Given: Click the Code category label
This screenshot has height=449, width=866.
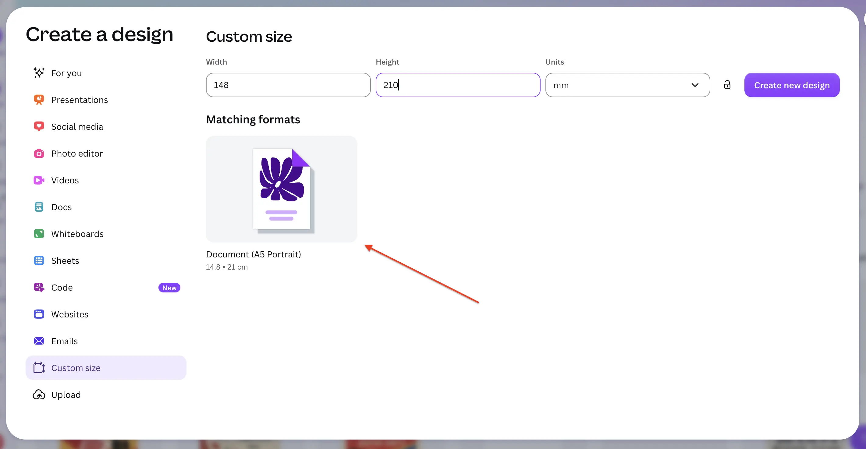Looking at the screenshot, I should [62, 288].
